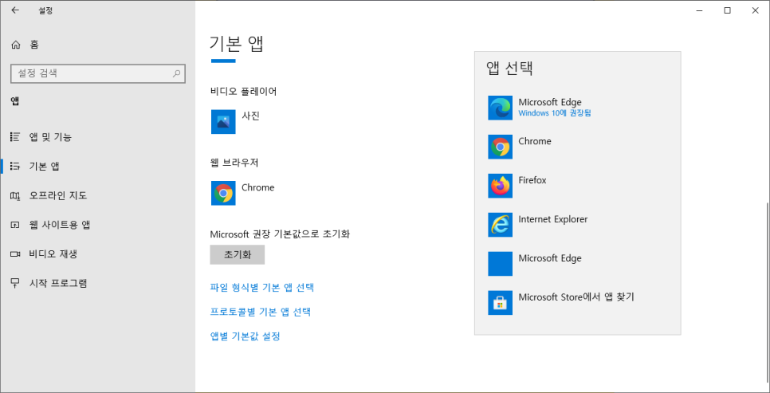Click the 사진 label under 비디오 플레이어
The image size is (770, 393).
[x=250, y=116]
